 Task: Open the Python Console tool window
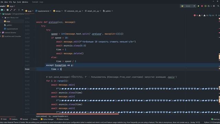(x=63, y=119)
